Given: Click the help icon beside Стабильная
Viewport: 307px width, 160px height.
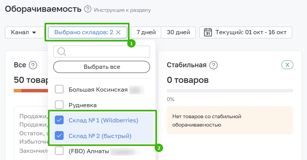Looking at the screenshot, I should tap(213, 65).
